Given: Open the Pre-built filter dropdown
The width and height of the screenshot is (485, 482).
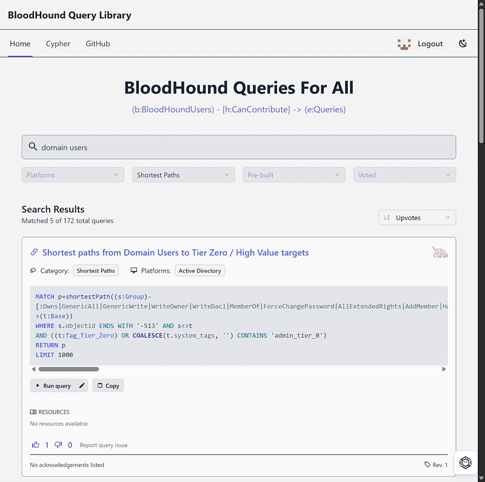Looking at the screenshot, I should click(294, 175).
